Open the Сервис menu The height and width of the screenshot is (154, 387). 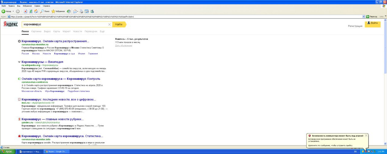(x=37, y=6)
